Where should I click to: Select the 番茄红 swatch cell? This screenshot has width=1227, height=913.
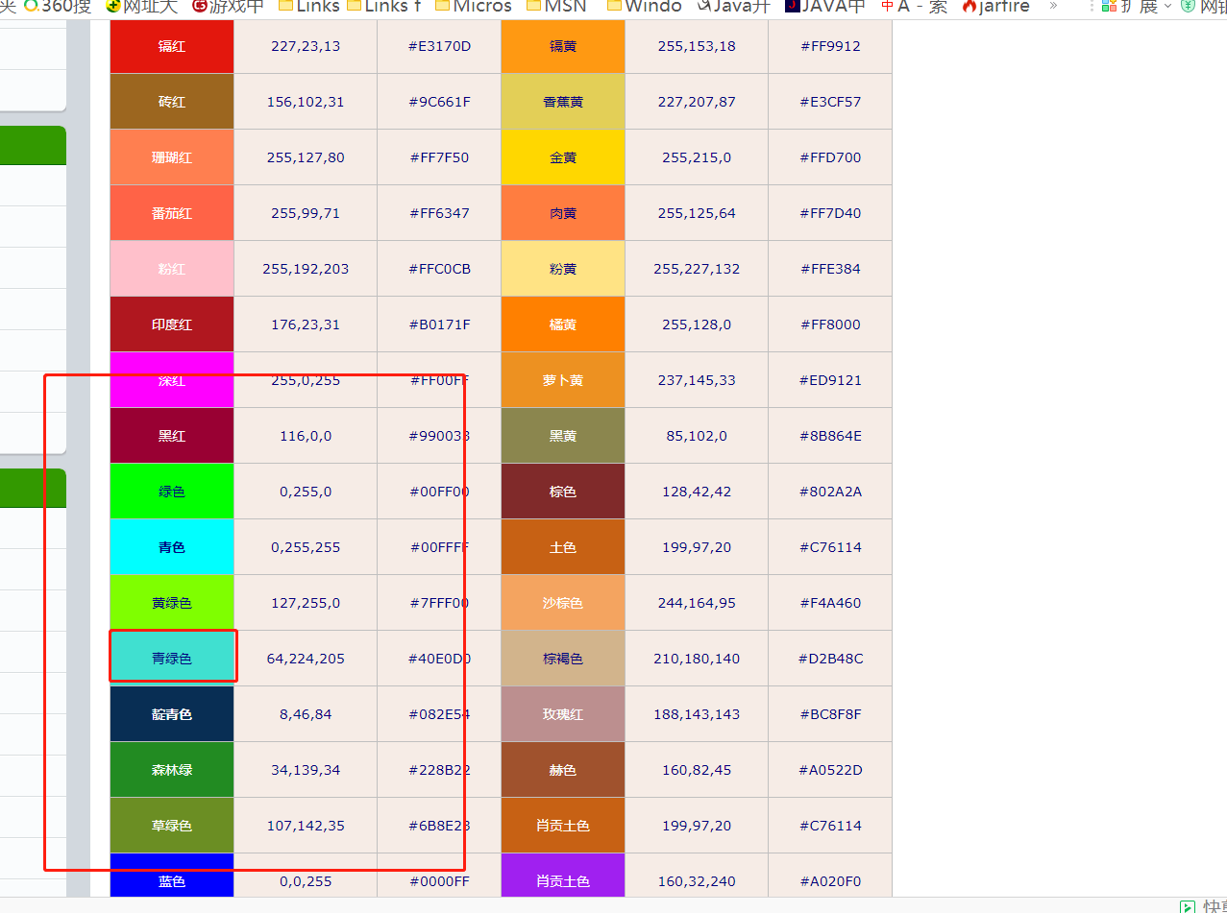pos(172,213)
